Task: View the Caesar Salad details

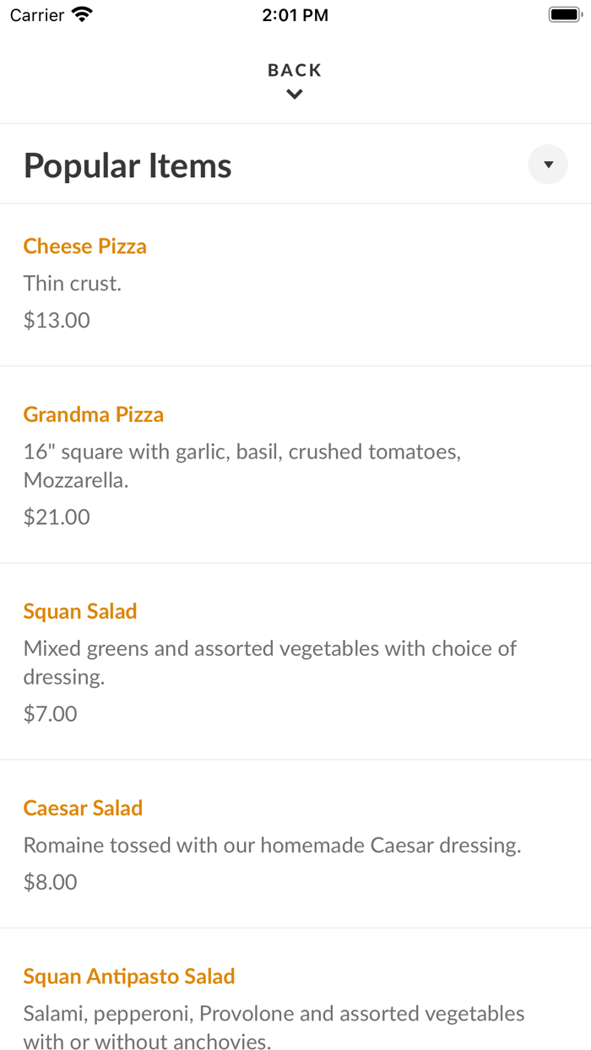Action: pos(83,808)
